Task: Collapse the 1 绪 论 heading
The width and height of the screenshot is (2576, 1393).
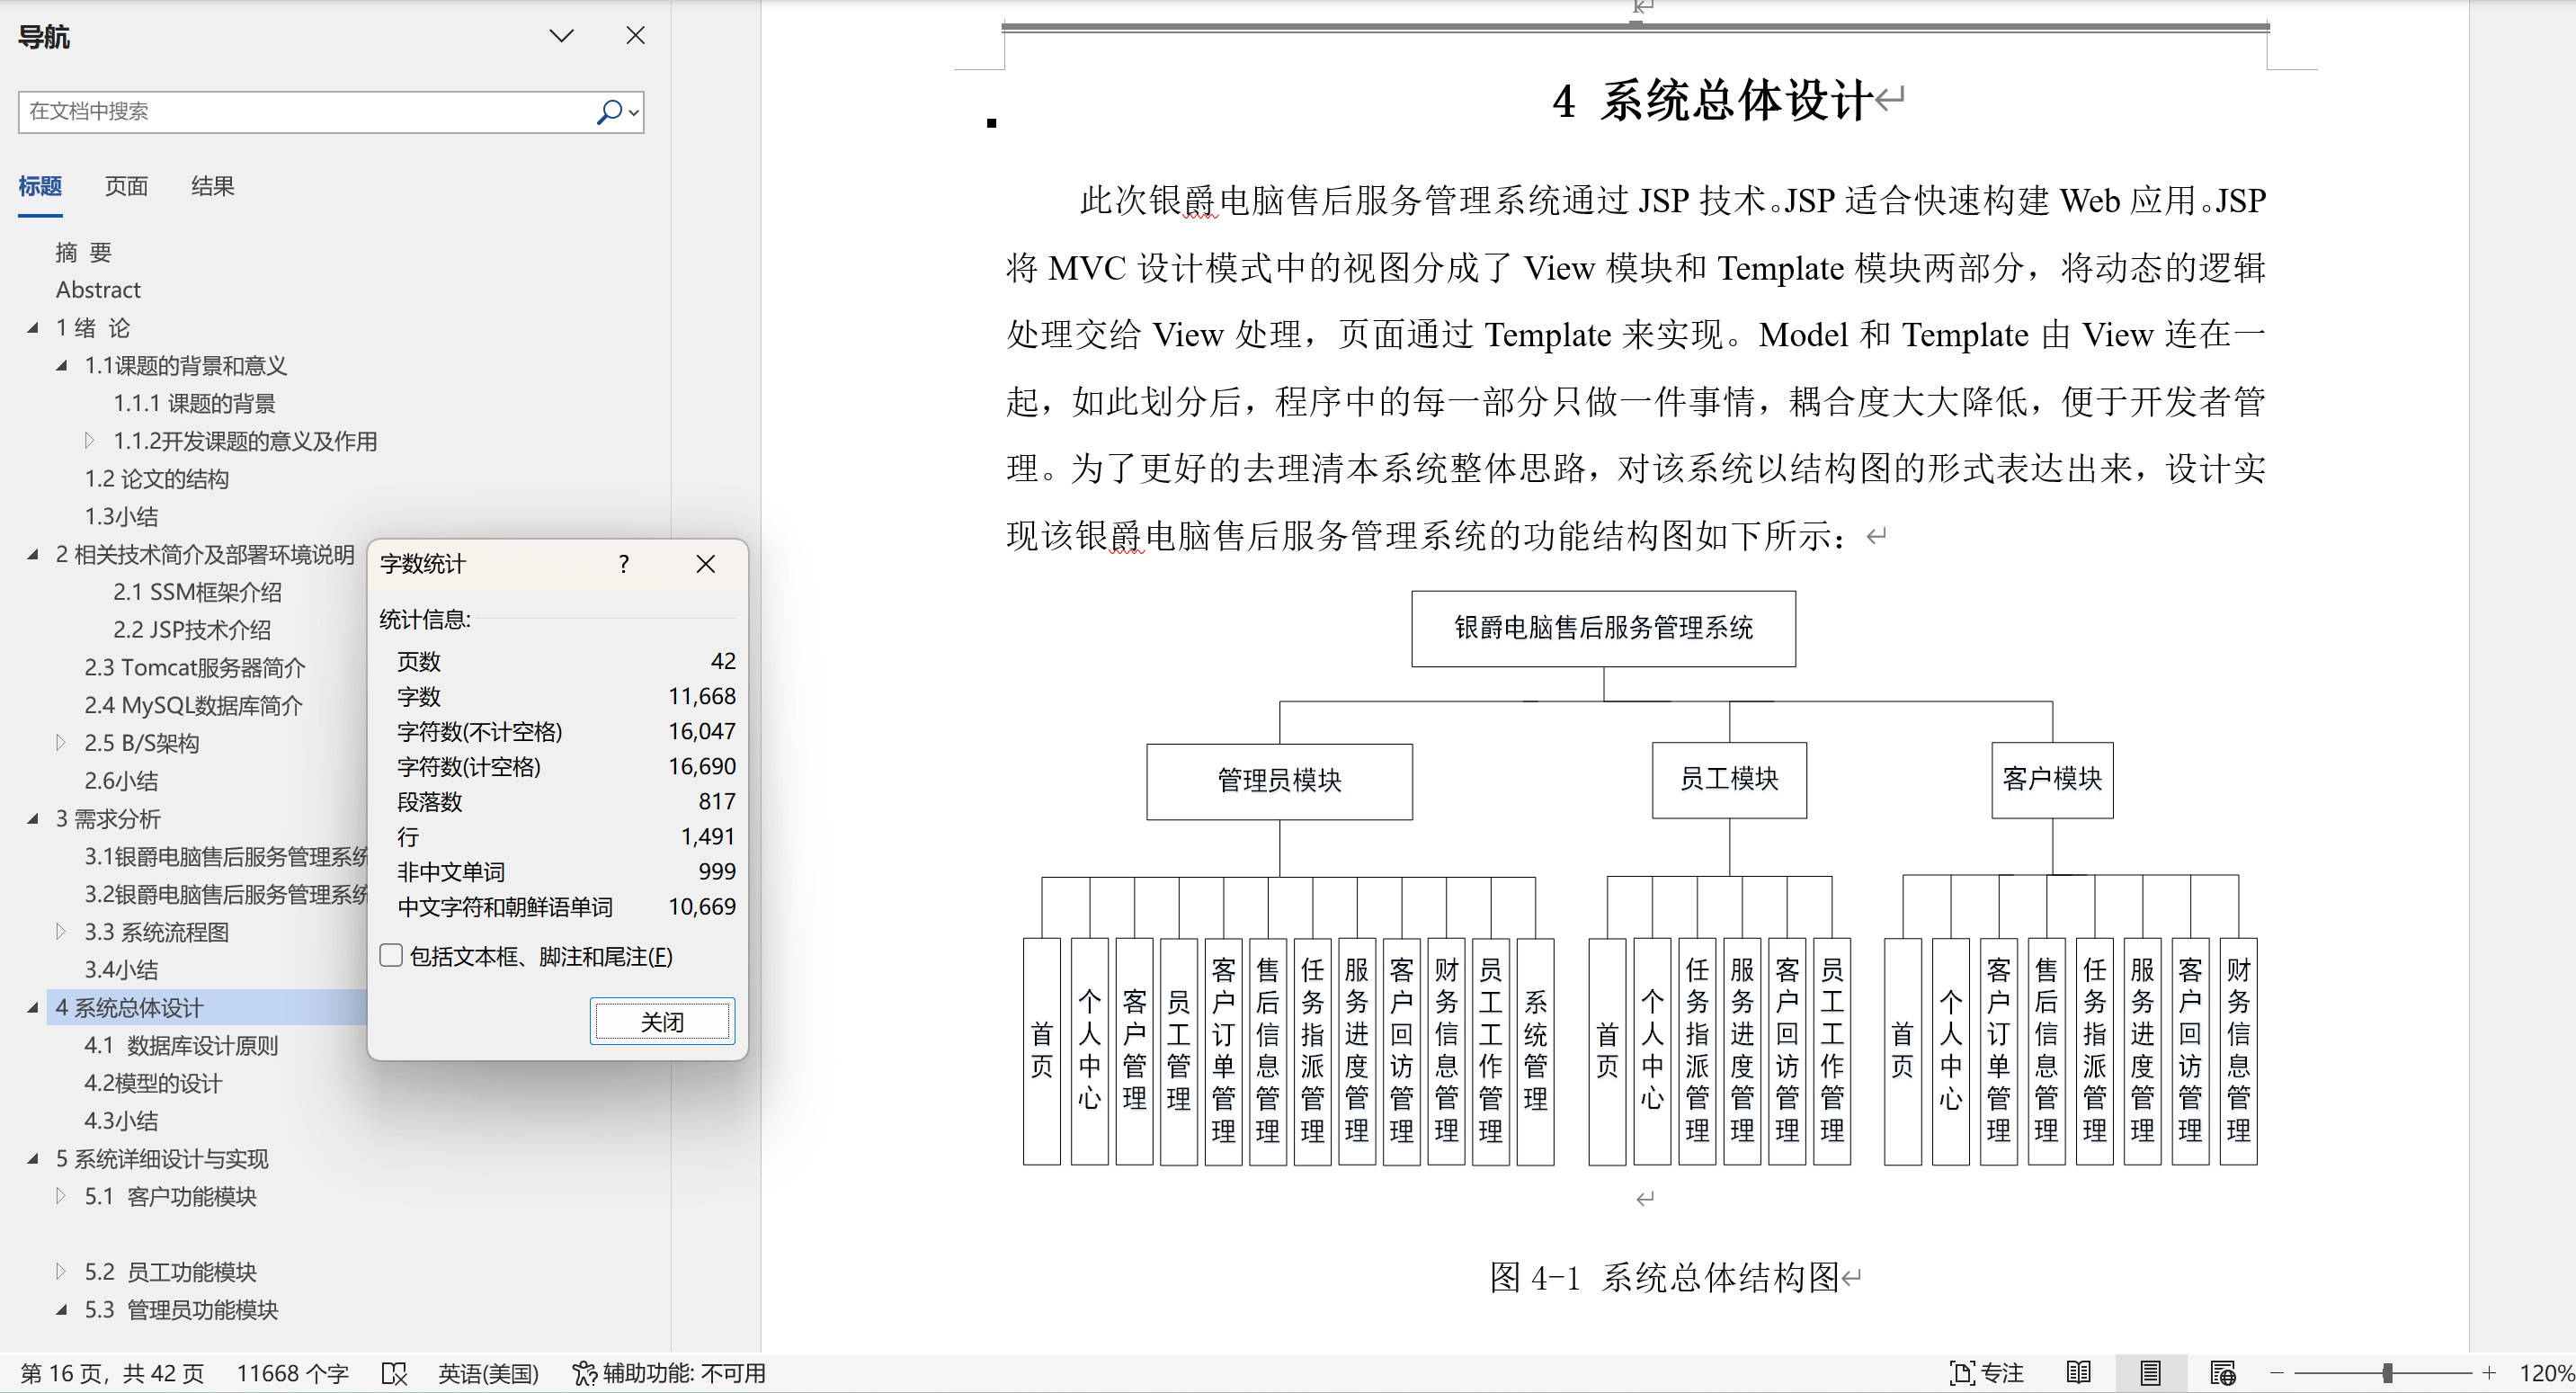Action: point(33,327)
